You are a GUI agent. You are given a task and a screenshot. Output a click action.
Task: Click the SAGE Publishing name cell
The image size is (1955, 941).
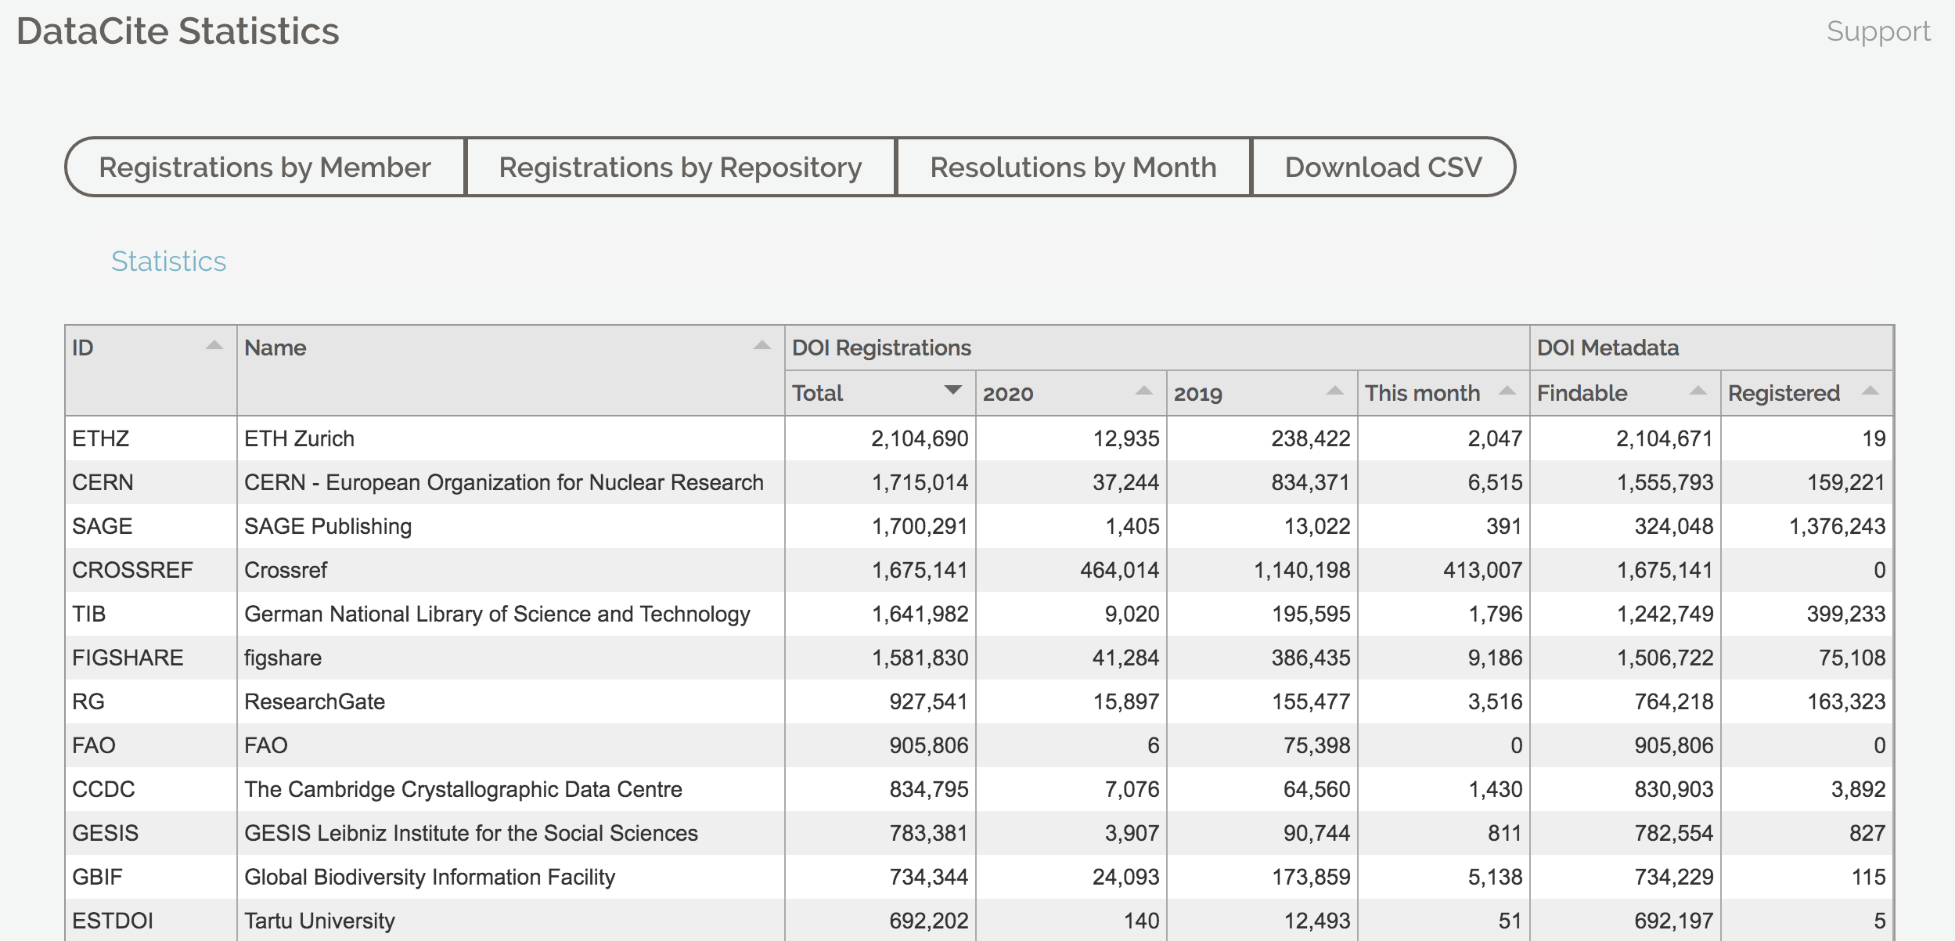point(511,526)
